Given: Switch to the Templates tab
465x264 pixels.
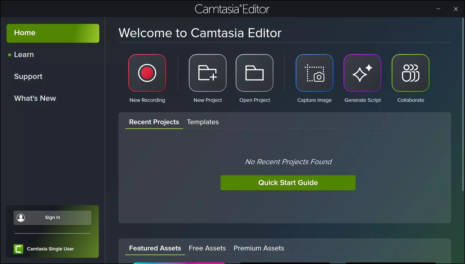Looking at the screenshot, I should 203,122.
